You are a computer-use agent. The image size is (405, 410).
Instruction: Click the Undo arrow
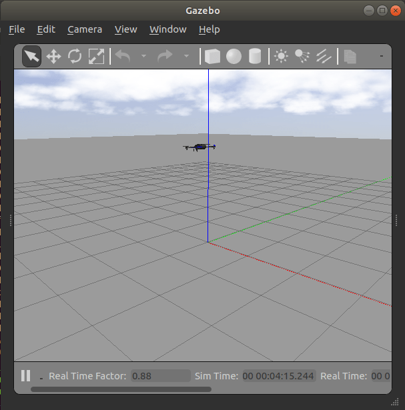[123, 56]
